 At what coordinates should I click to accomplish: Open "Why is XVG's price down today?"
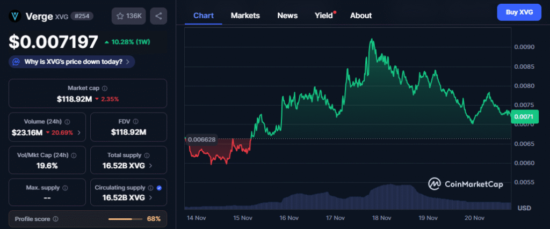72,62
